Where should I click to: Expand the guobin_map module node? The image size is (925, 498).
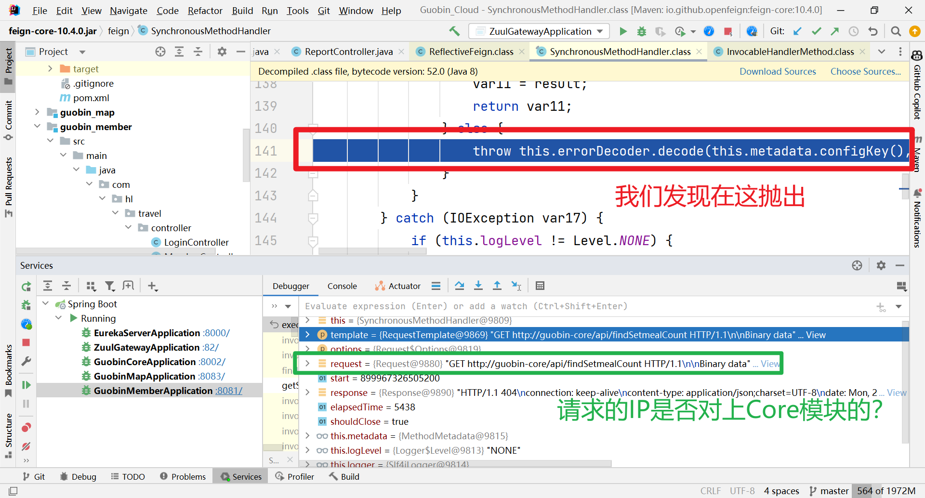(x=37, y=112)
